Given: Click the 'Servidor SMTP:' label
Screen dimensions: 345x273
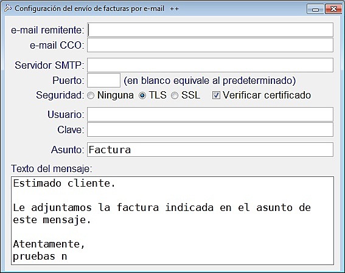Looking at the screenshot, I should pyautogui.click(x=49, y=65).
